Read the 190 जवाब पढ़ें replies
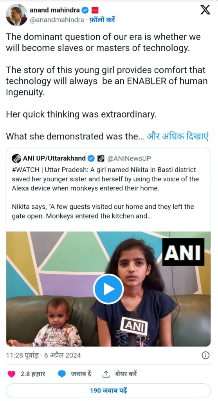218x401 pixels. pos(108,390)
